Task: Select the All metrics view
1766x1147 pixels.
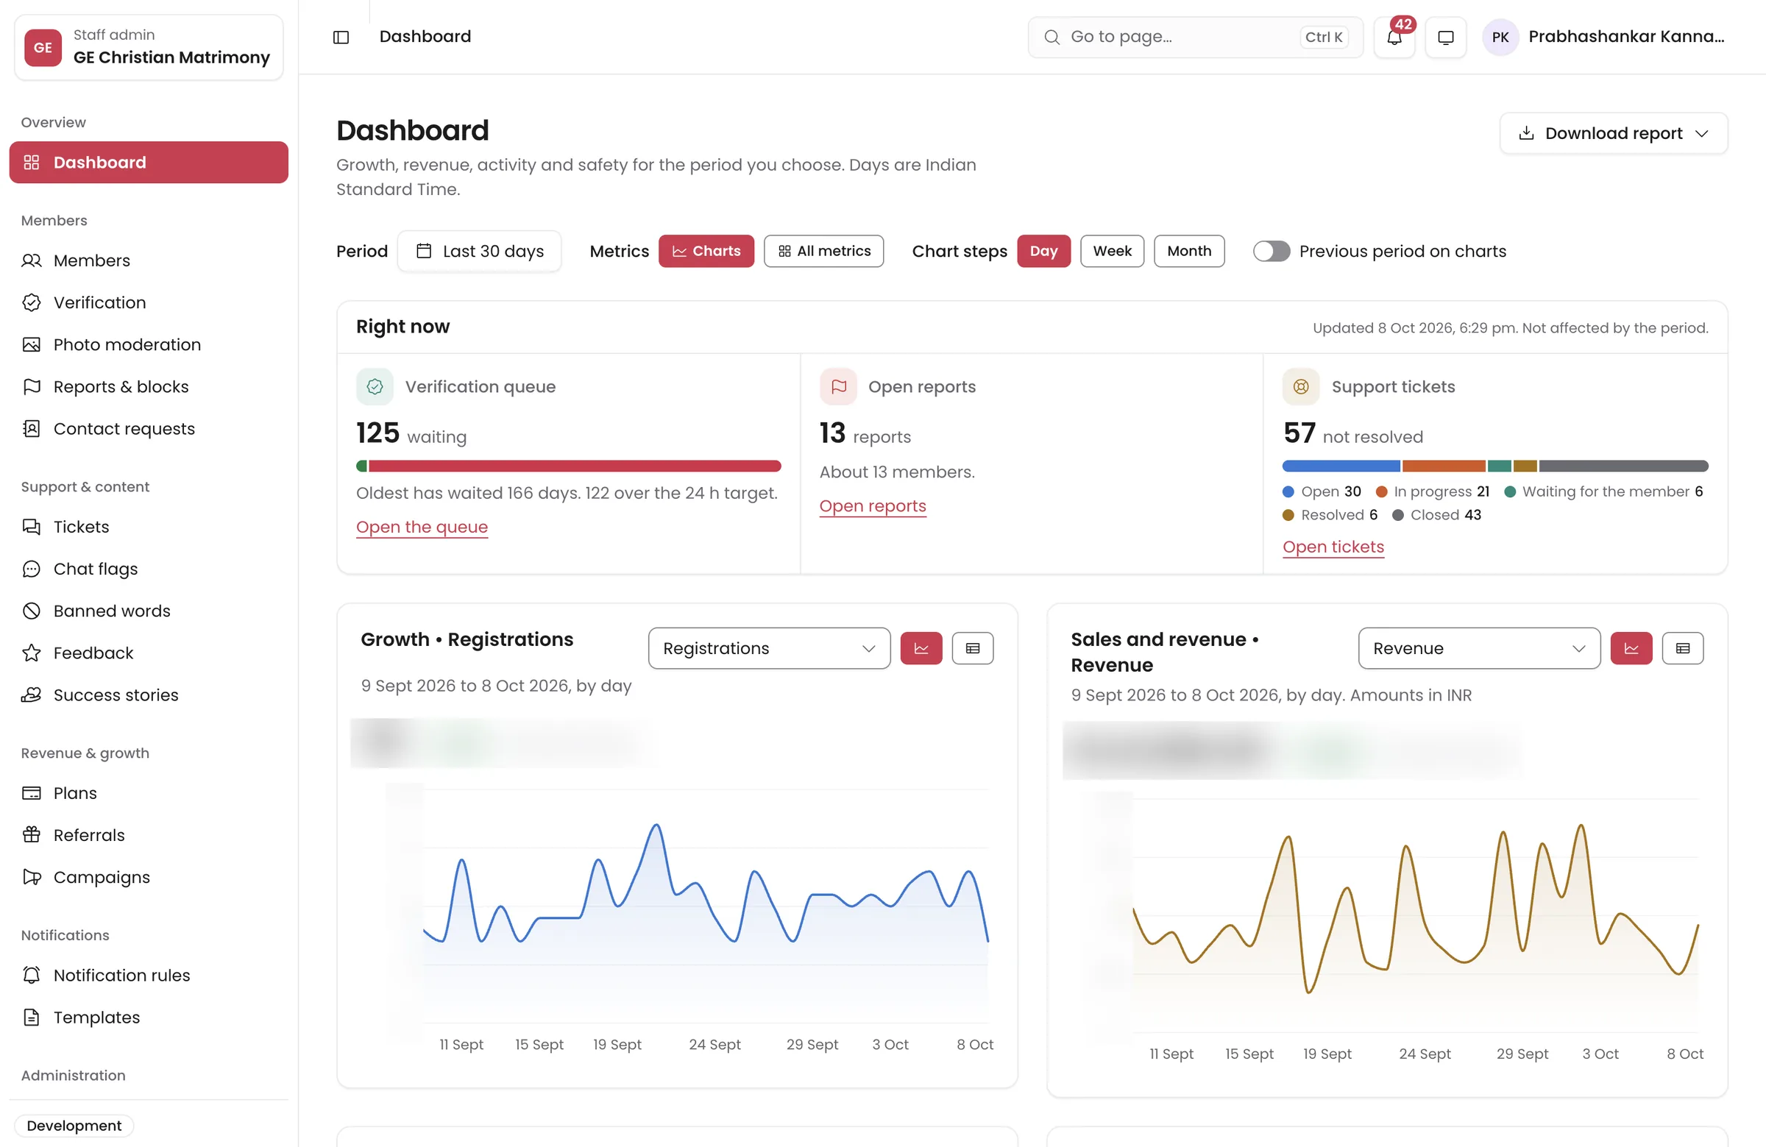Action: 823,252
